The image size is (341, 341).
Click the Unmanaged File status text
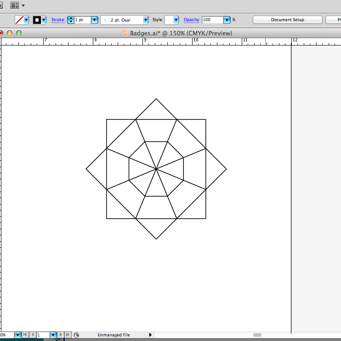click(x=114, y=335)
